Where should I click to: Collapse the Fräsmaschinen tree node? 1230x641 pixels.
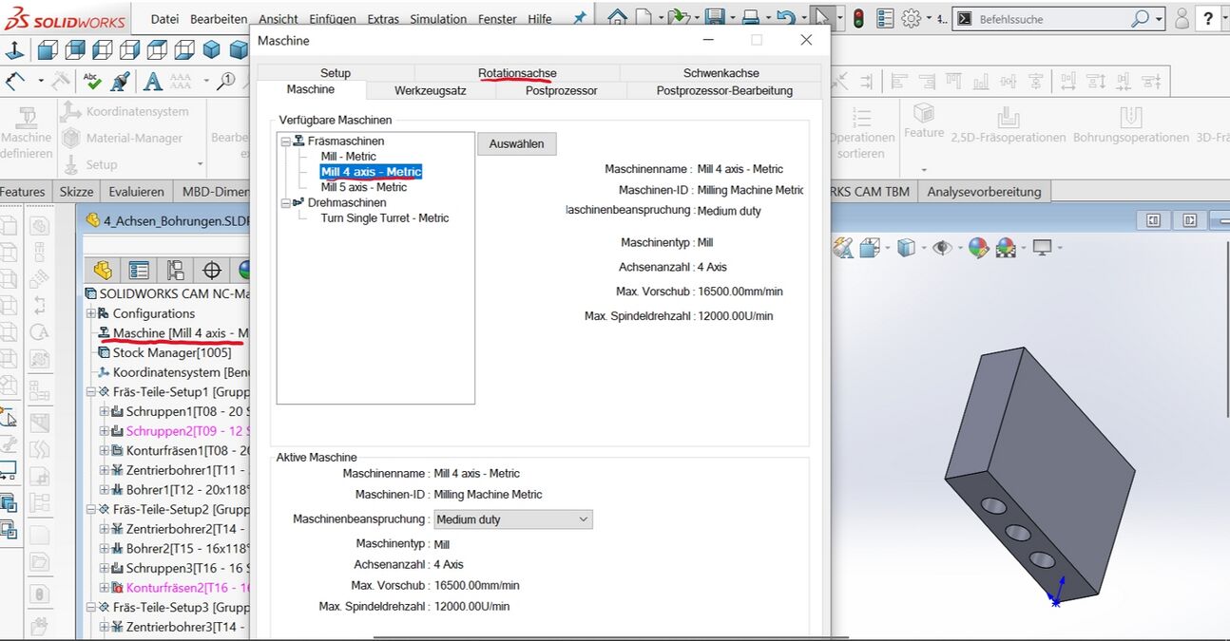tap(285, 141)
